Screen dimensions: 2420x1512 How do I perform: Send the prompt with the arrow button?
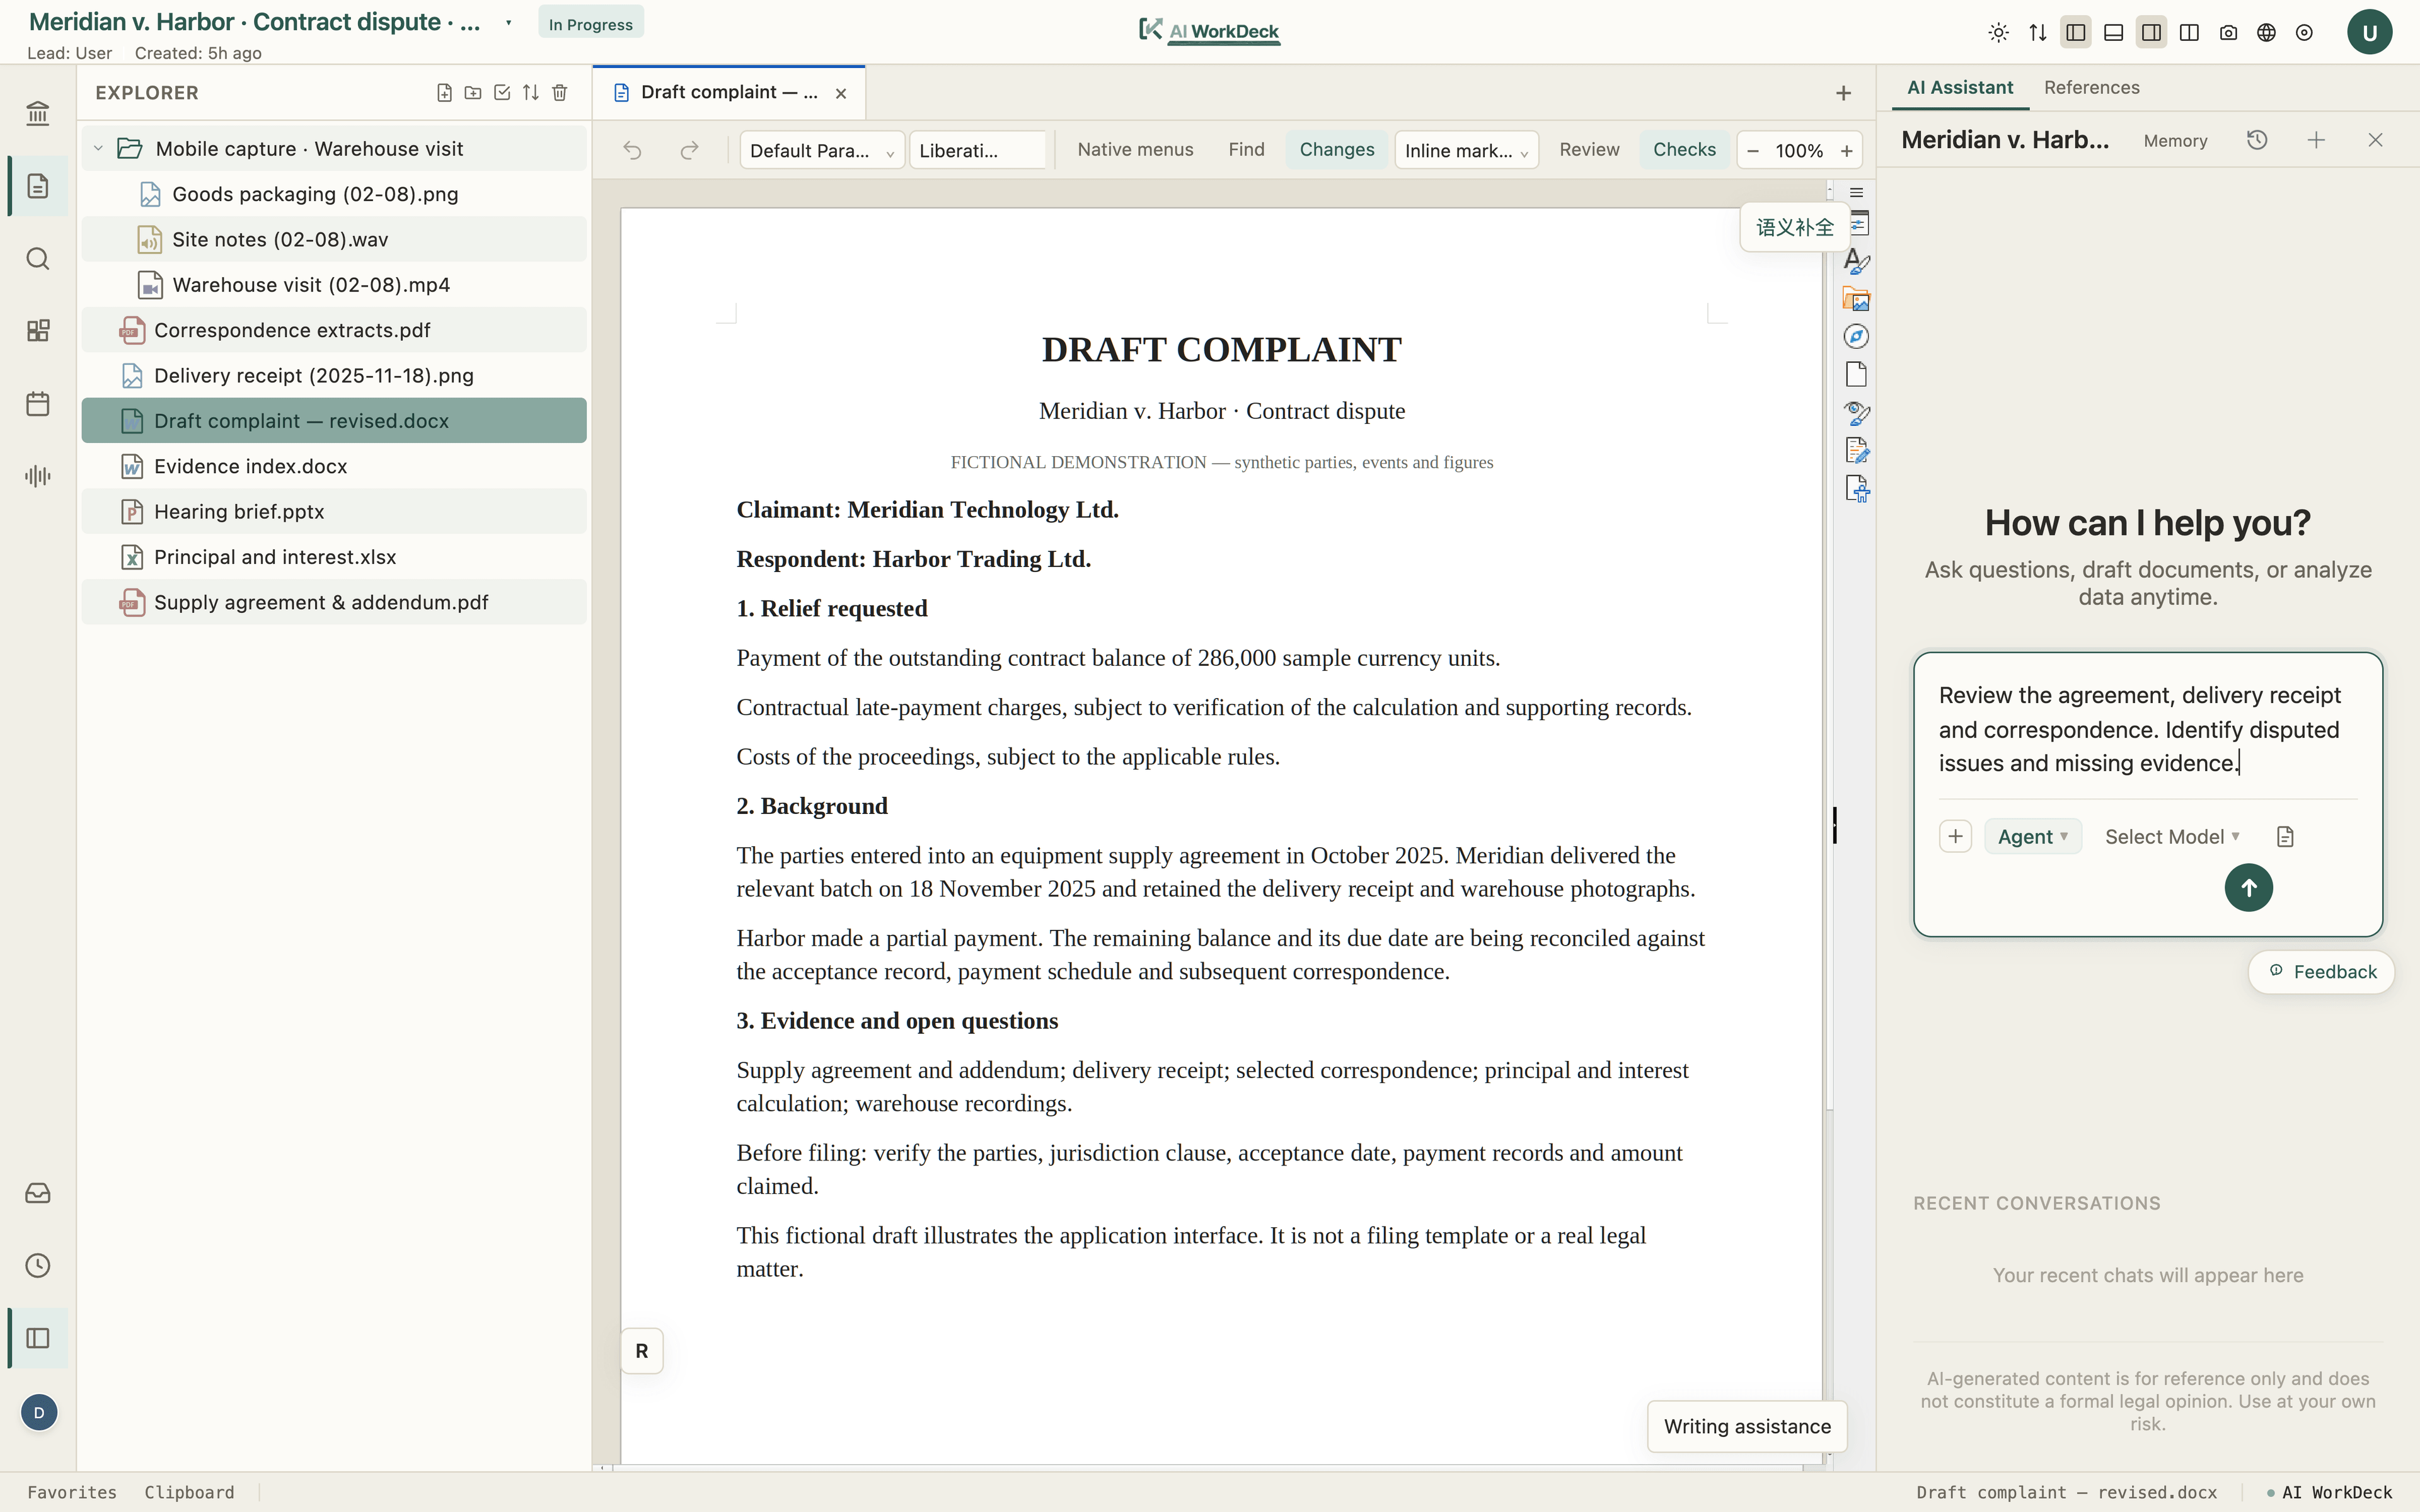2248,888
